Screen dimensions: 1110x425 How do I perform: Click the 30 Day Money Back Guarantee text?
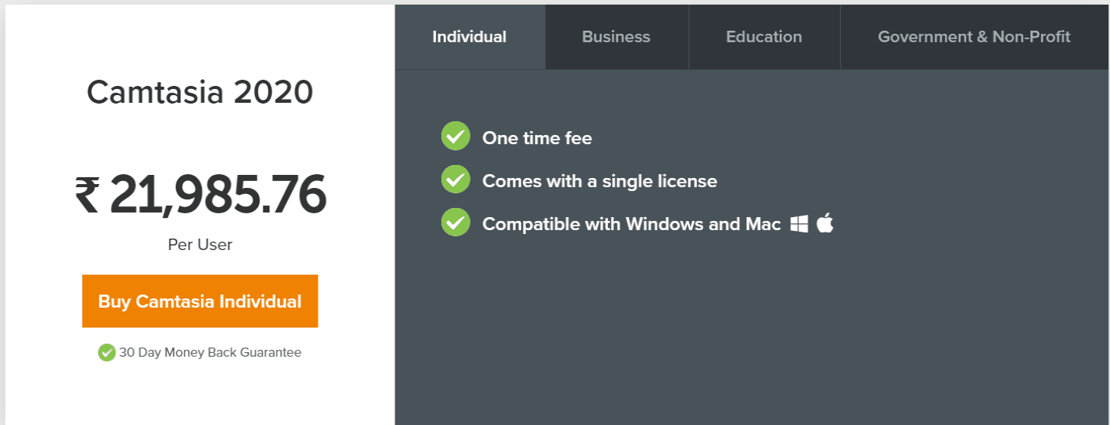[x=210, y=353]
